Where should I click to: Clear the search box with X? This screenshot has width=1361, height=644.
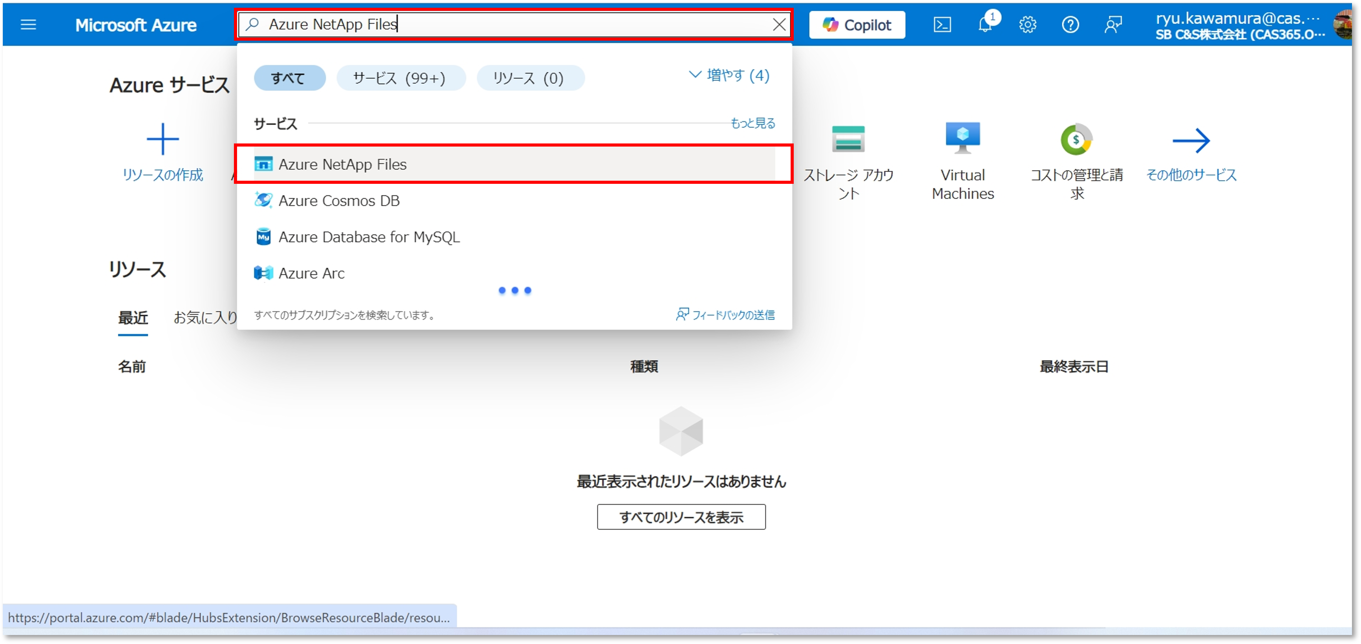pyautogui.click(x=779, y=25)
